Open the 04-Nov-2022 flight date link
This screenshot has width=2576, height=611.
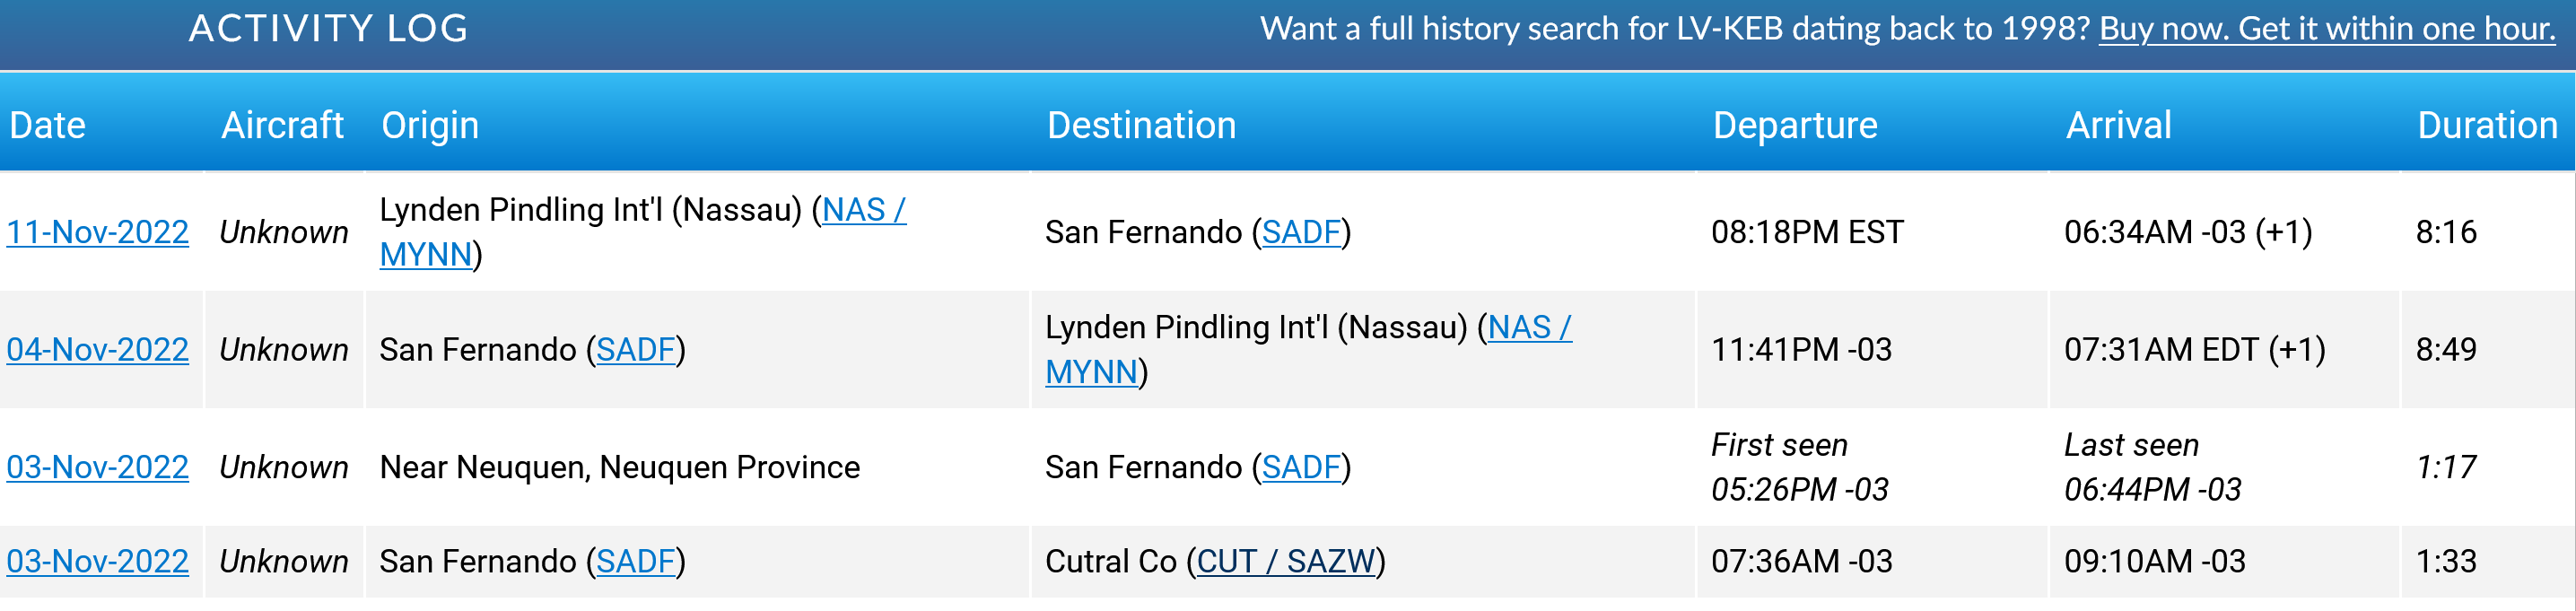click(x=98, y=350)
